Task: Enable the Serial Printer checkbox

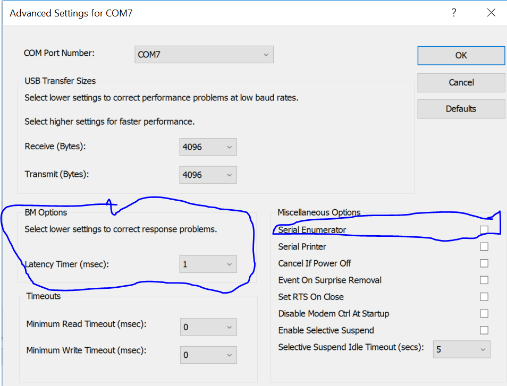Action: (x=484, y=246)
